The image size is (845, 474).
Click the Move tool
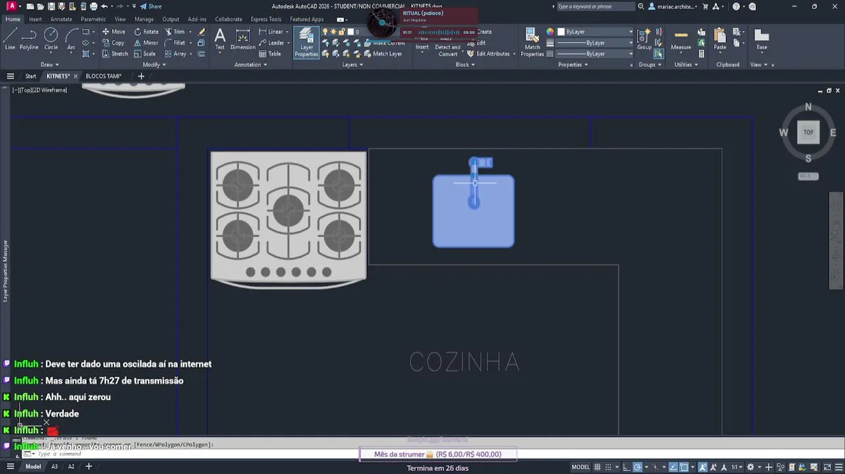113,32
